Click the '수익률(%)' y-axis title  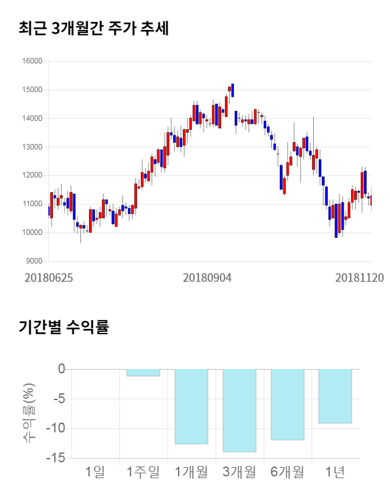[28, 413]
